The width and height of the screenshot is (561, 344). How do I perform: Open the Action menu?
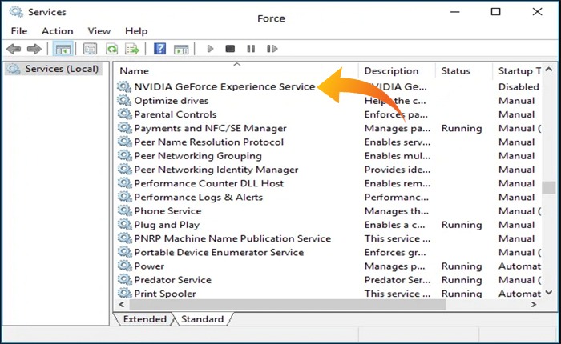pyautogui.click(x=57, y=30)
